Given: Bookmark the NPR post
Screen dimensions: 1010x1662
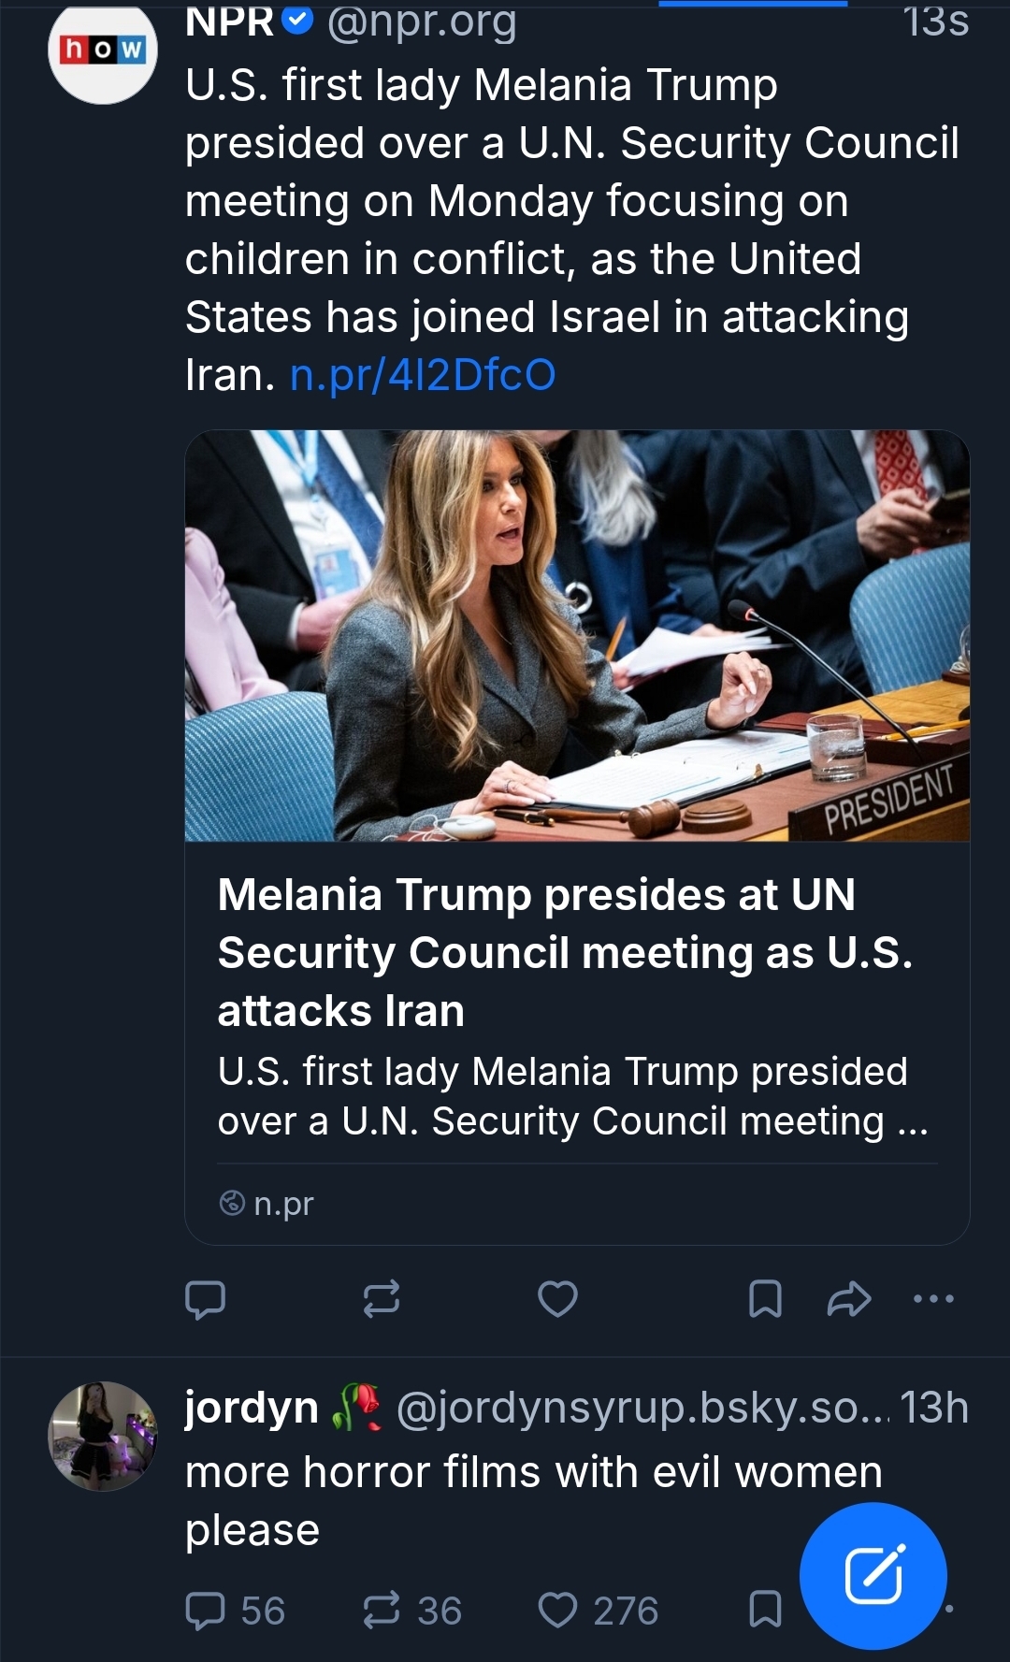Looking at the screenshot, I should tap(765, 1298).
